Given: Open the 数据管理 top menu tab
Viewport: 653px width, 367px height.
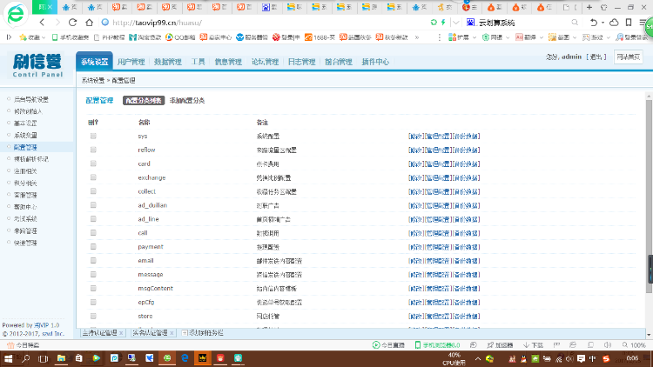Looking at the screenshot, I should pos(168,62).
